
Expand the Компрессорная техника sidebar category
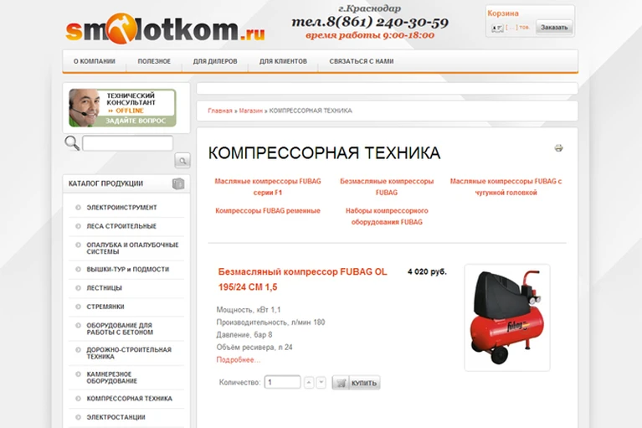[x=130, y=399]
